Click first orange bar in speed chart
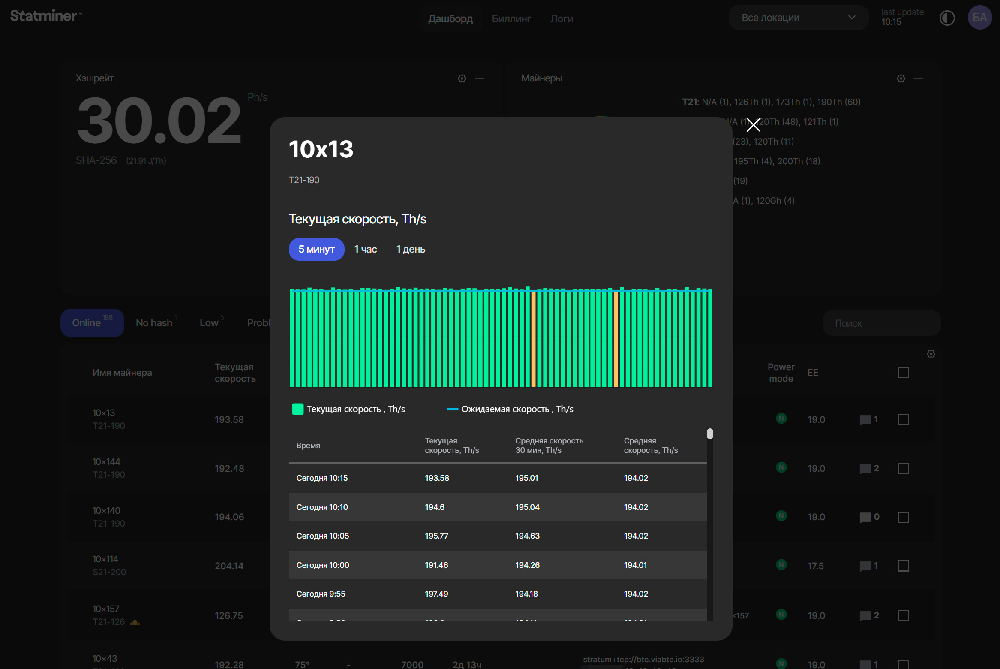 534,339
